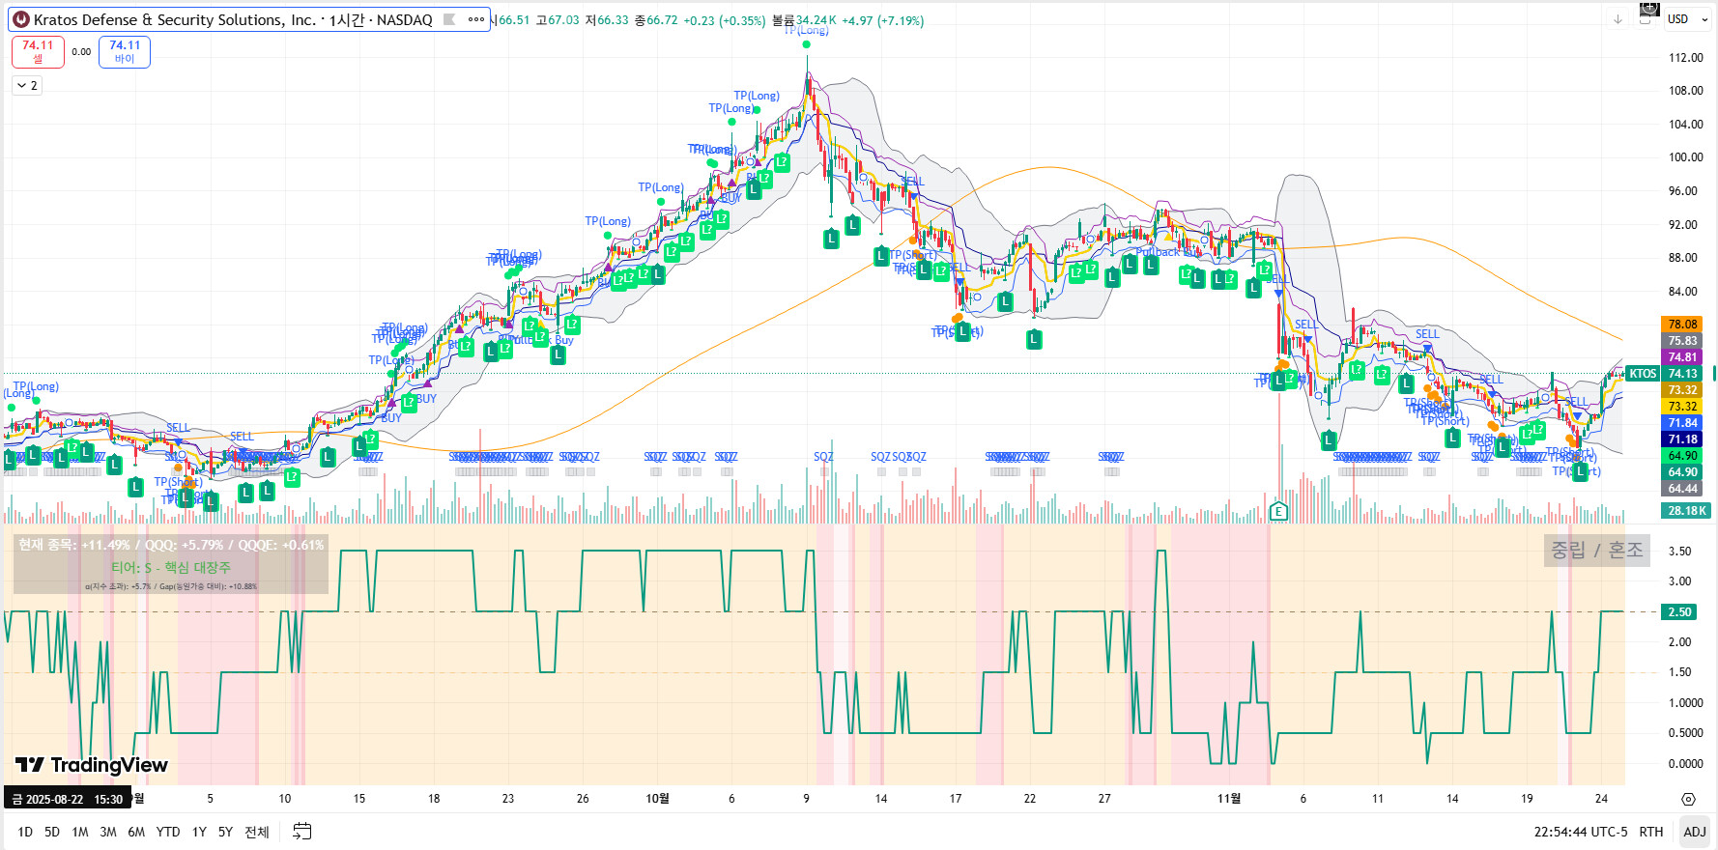Select the YTD time range
Screen dimensions: 1718x850
tap(168, 832)
